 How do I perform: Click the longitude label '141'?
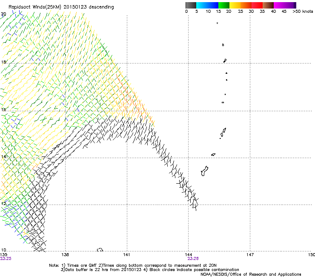click(126, 255)
